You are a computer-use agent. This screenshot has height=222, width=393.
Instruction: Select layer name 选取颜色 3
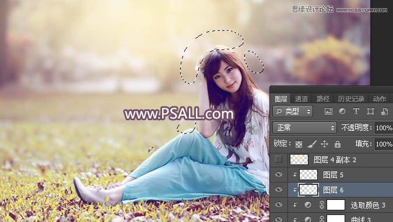[x=368, y=205]
